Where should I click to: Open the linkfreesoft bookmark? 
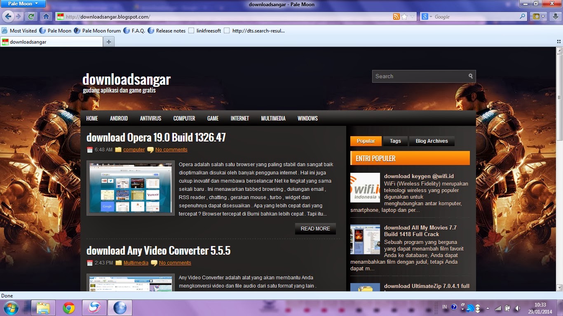click(x=204, y=30)
